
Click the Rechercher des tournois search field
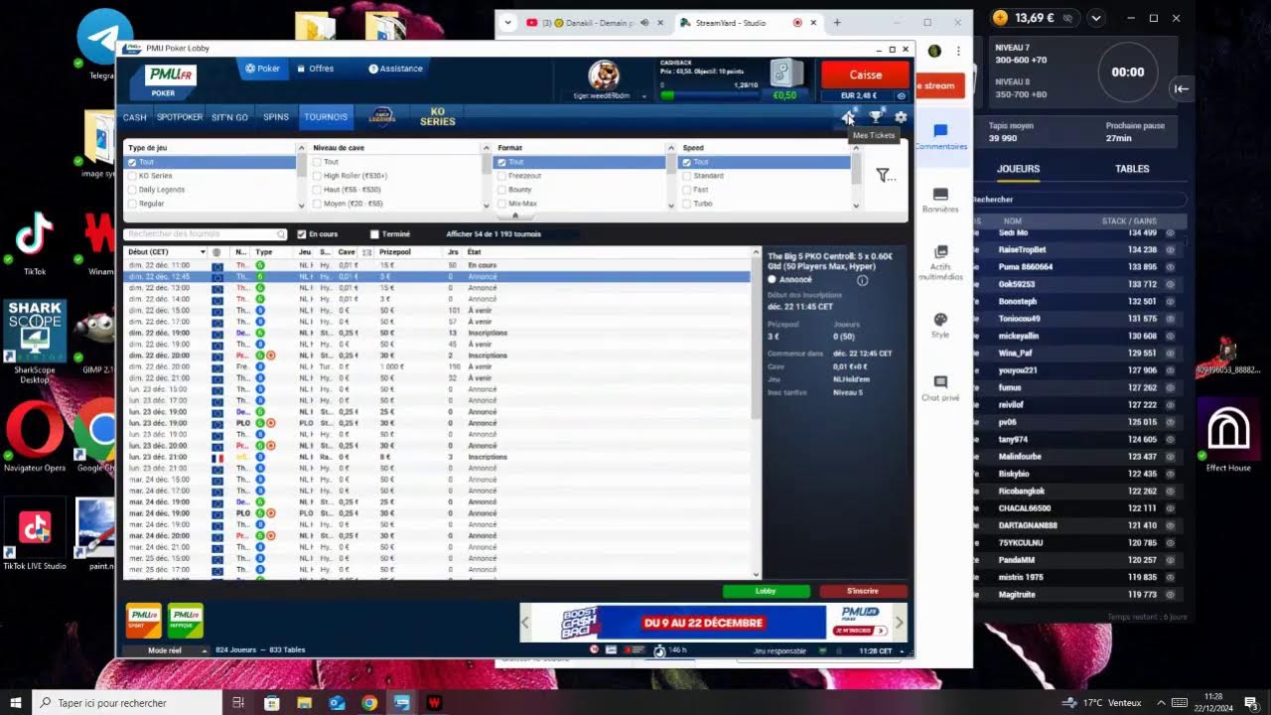click(207, 234)
